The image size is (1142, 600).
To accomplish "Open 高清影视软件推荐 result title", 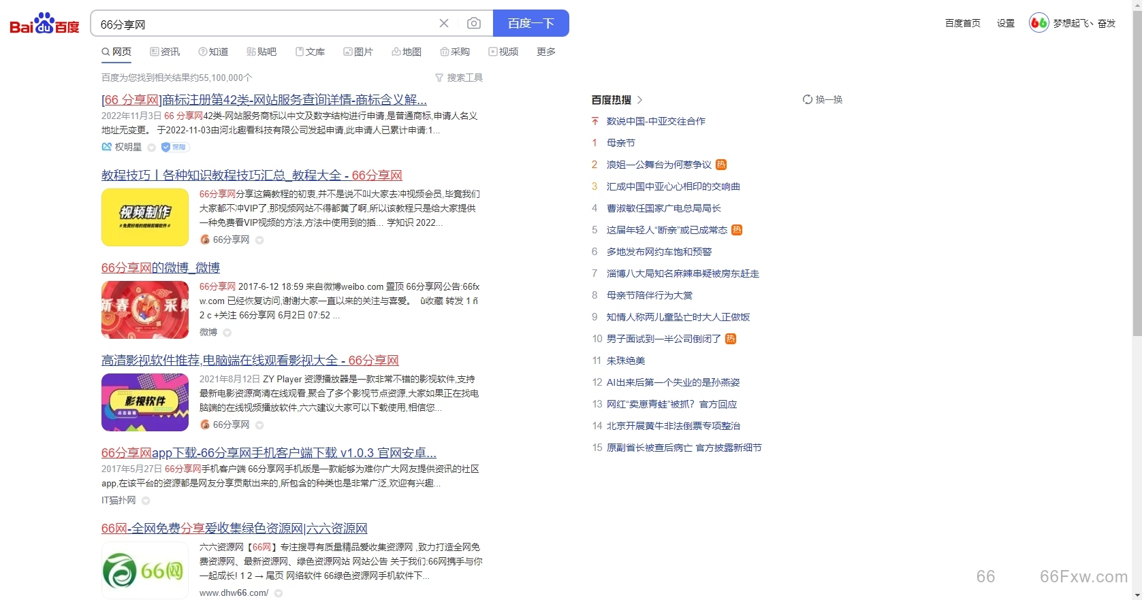I will click(250, 361).
